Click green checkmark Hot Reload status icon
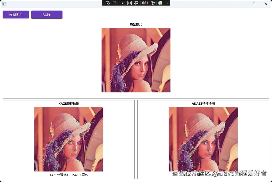This screenshot has height=182, width=272. click(160, 3)
